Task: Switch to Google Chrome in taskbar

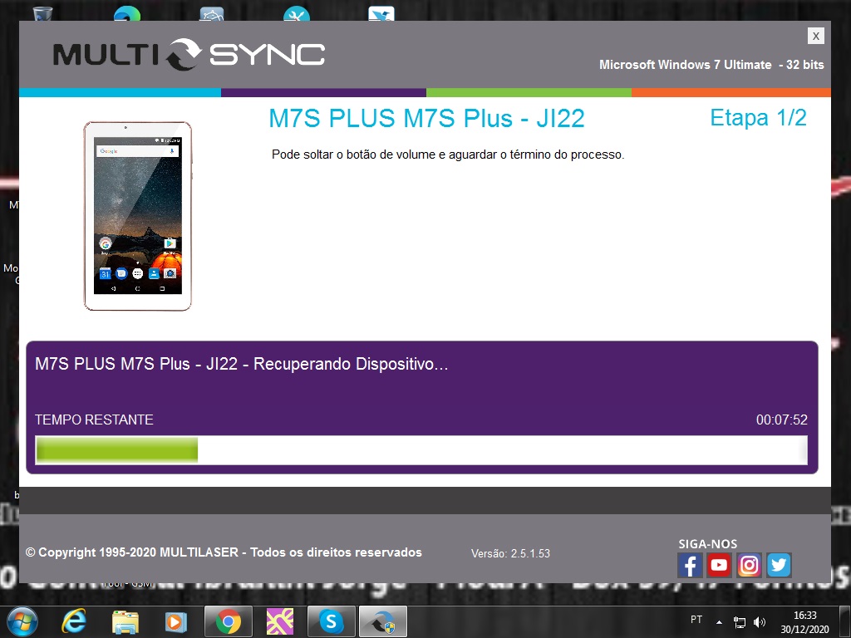Action: tap(228, 621)
